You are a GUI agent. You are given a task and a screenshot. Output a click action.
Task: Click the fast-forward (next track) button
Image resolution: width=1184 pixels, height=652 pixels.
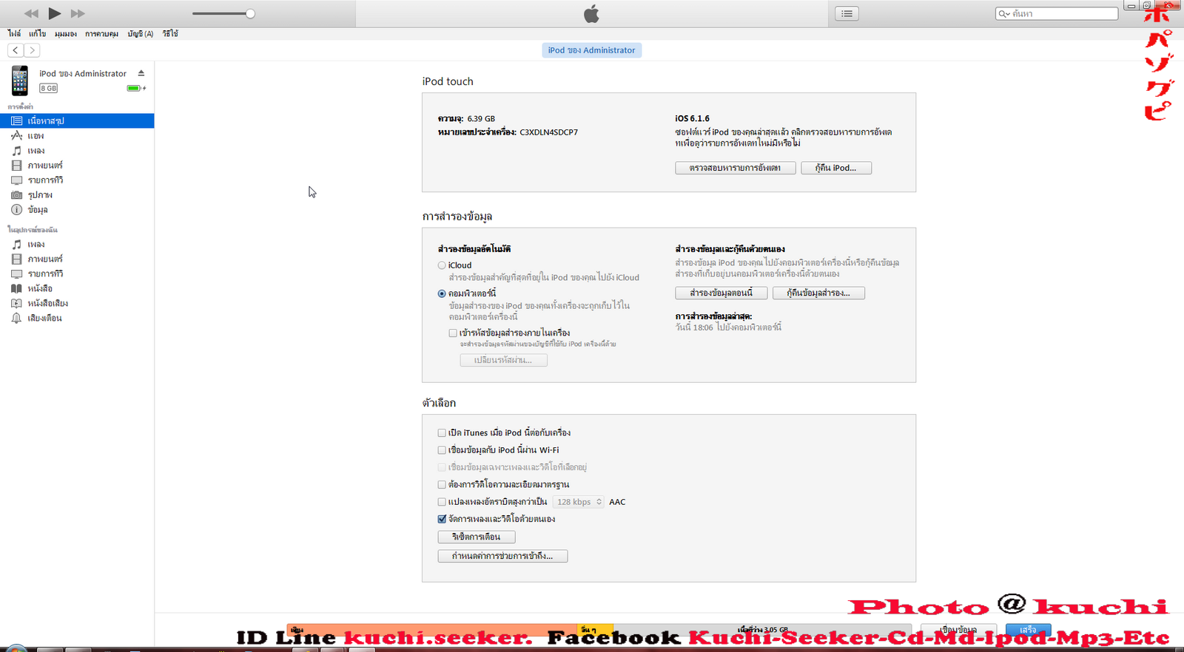click(x=78, y=13)
